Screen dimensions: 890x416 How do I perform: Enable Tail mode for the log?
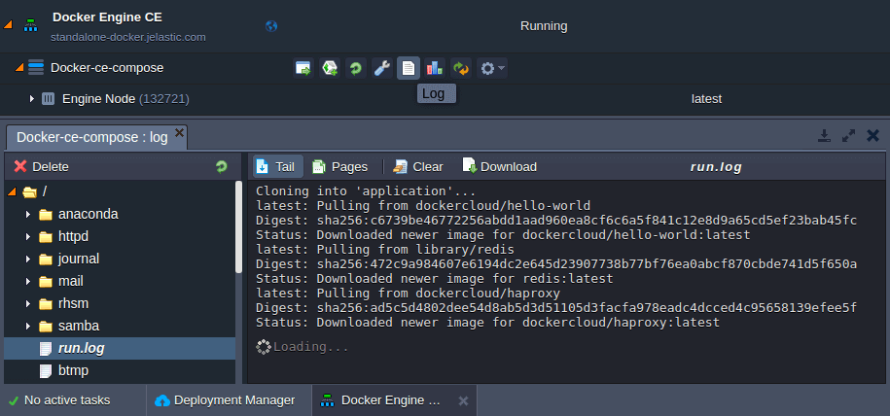275,166
